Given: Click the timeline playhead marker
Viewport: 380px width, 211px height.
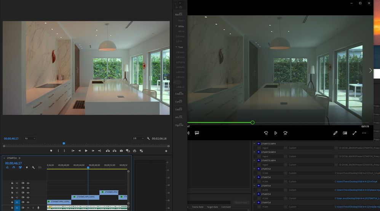Looking at the screenshot, I should tap(88, 167).
